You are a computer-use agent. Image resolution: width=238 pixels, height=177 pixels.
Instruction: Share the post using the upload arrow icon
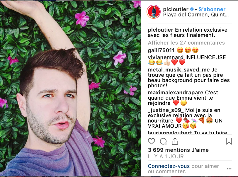click(x=175, y=141)
